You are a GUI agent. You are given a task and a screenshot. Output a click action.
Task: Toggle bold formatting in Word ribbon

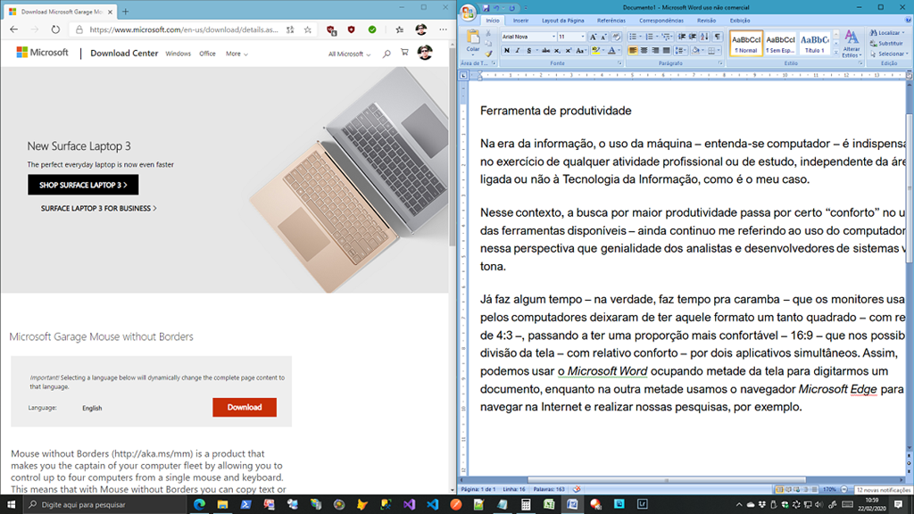point(507,51)
